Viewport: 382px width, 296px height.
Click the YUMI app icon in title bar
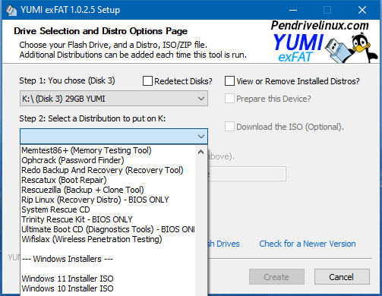coord(11,10)
